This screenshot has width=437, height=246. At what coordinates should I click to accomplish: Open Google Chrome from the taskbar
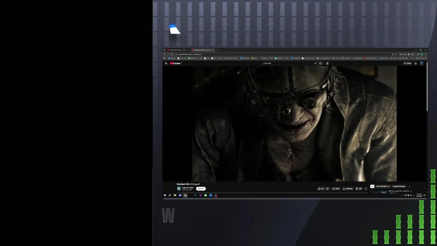click(x=185, y=195)
